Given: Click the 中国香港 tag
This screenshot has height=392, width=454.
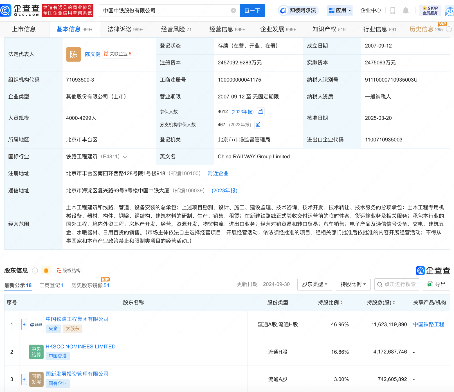Looking at the screenshot, I should click(x=58, y=356).
